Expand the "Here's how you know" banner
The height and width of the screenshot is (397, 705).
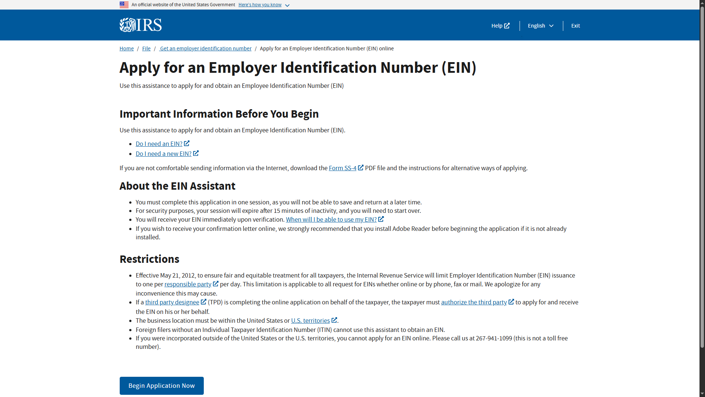coord(260,4)
